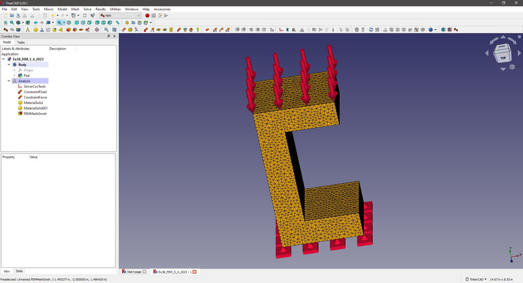Collapse the Body tree node

coord(9,64)
